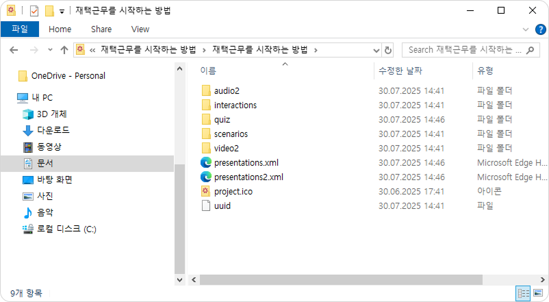
Task: Click navigation pane scroll down arrow
Action: pyautogui.click(x=179, y=280)
